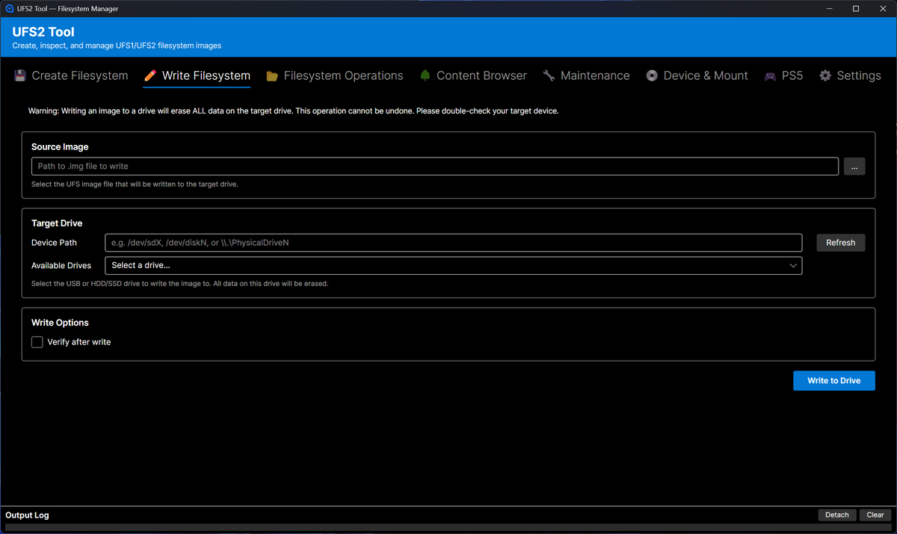Detach the Output Log panel
This screenshot has width=897, height=534.
[837, 515]
